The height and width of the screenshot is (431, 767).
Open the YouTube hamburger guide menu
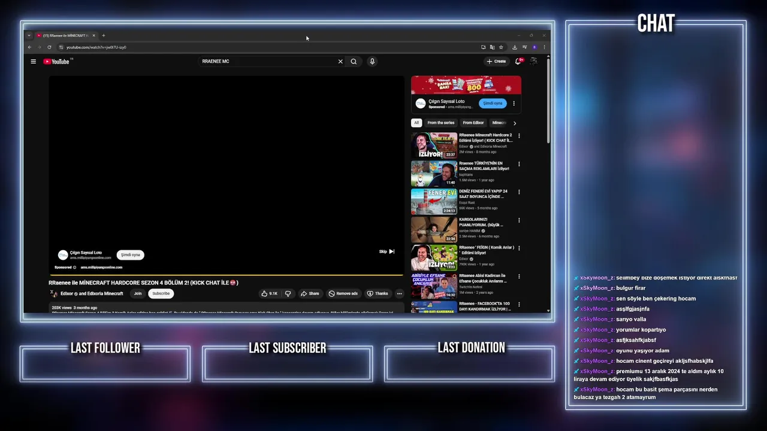click(x=34, y=61)
